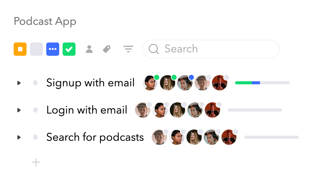The width and height of the screenshot is (313, 187).
Task: Click the magnifying glass search icon
Action: (153, 49)
